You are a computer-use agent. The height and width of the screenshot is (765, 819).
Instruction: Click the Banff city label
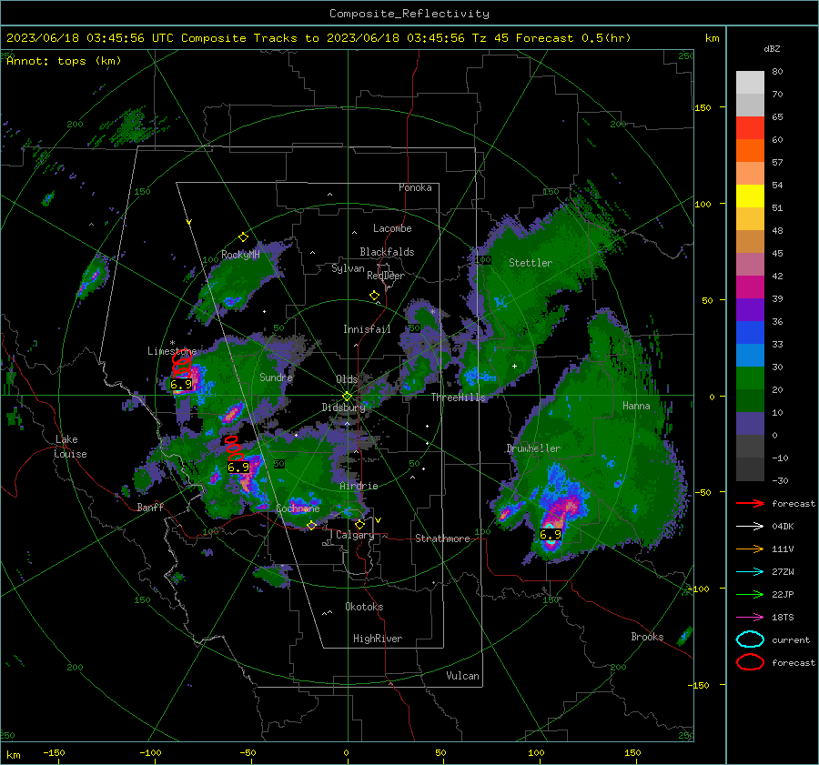click(x=150, y=507)
